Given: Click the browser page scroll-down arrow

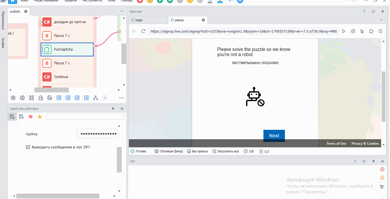Looking at the screenshot, I should (384, 145).
